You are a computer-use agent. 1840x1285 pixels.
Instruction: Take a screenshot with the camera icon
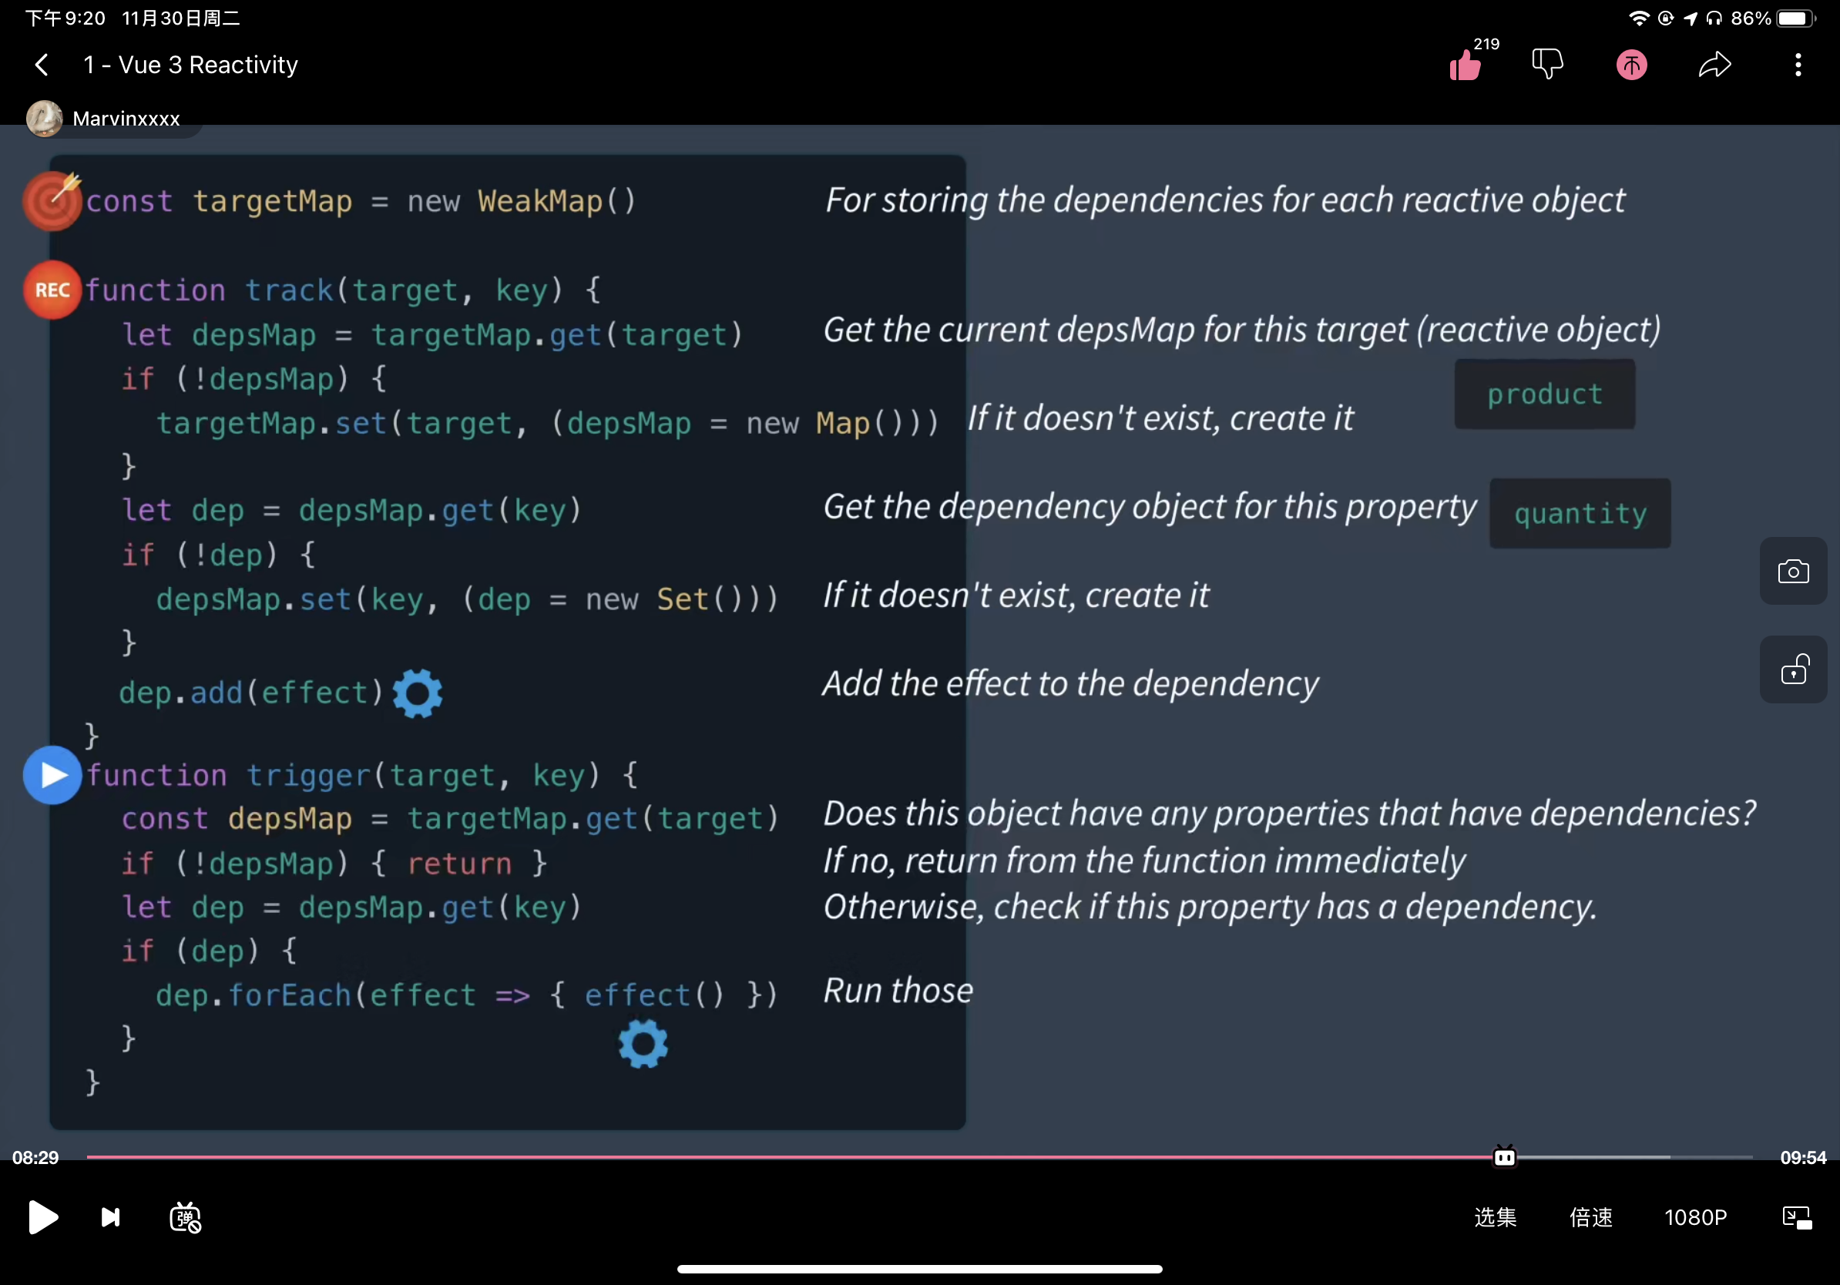click(1793, 571)
